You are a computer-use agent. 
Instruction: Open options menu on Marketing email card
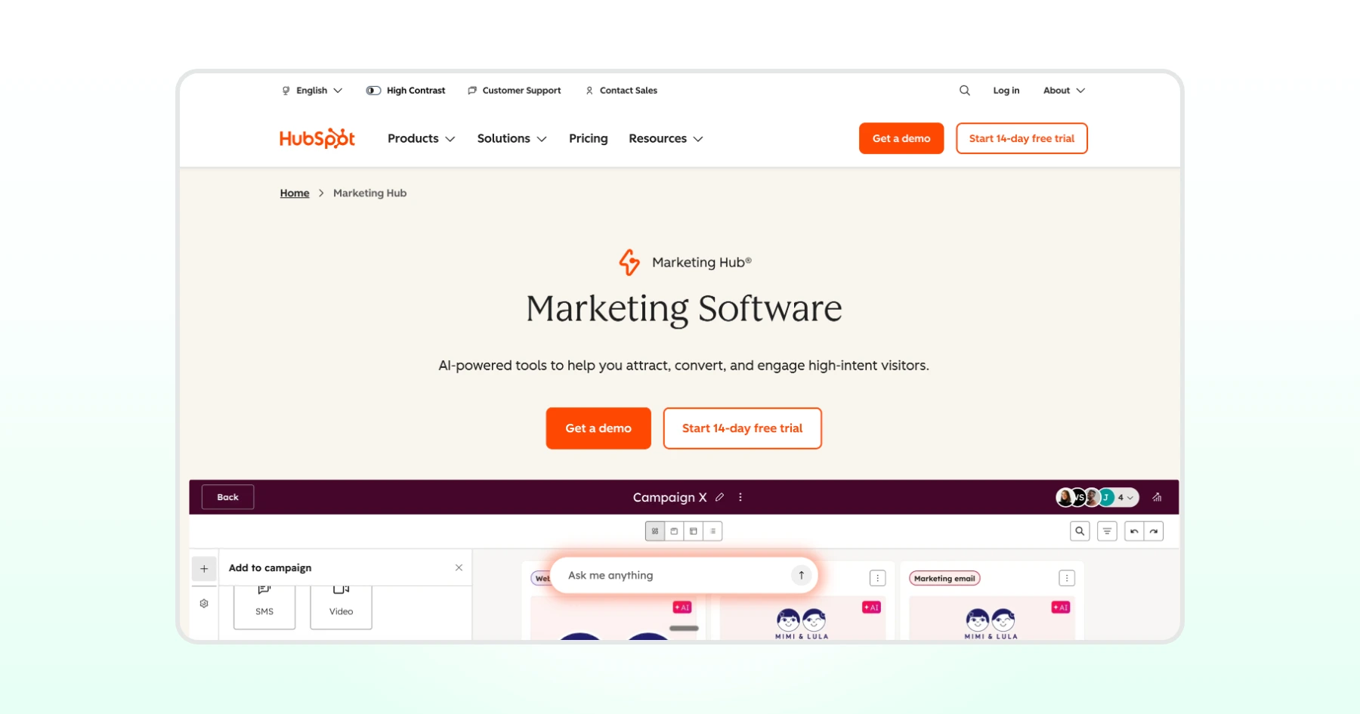pyautogui.click(x=1067, y=578)
